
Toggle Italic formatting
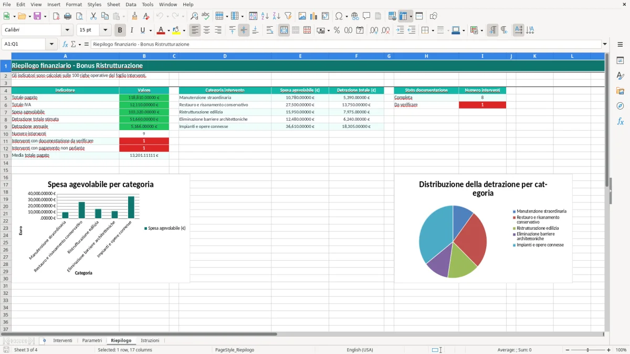132,30
